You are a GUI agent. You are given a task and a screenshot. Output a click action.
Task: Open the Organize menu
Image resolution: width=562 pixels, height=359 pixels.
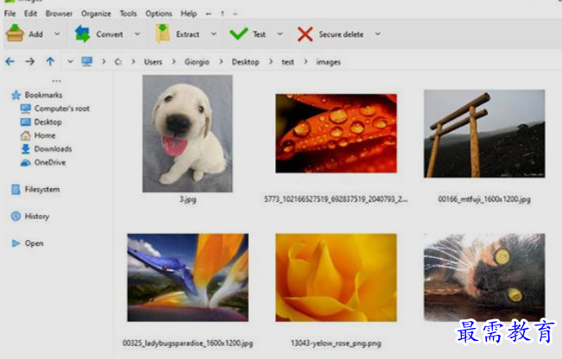pos(96,14)
